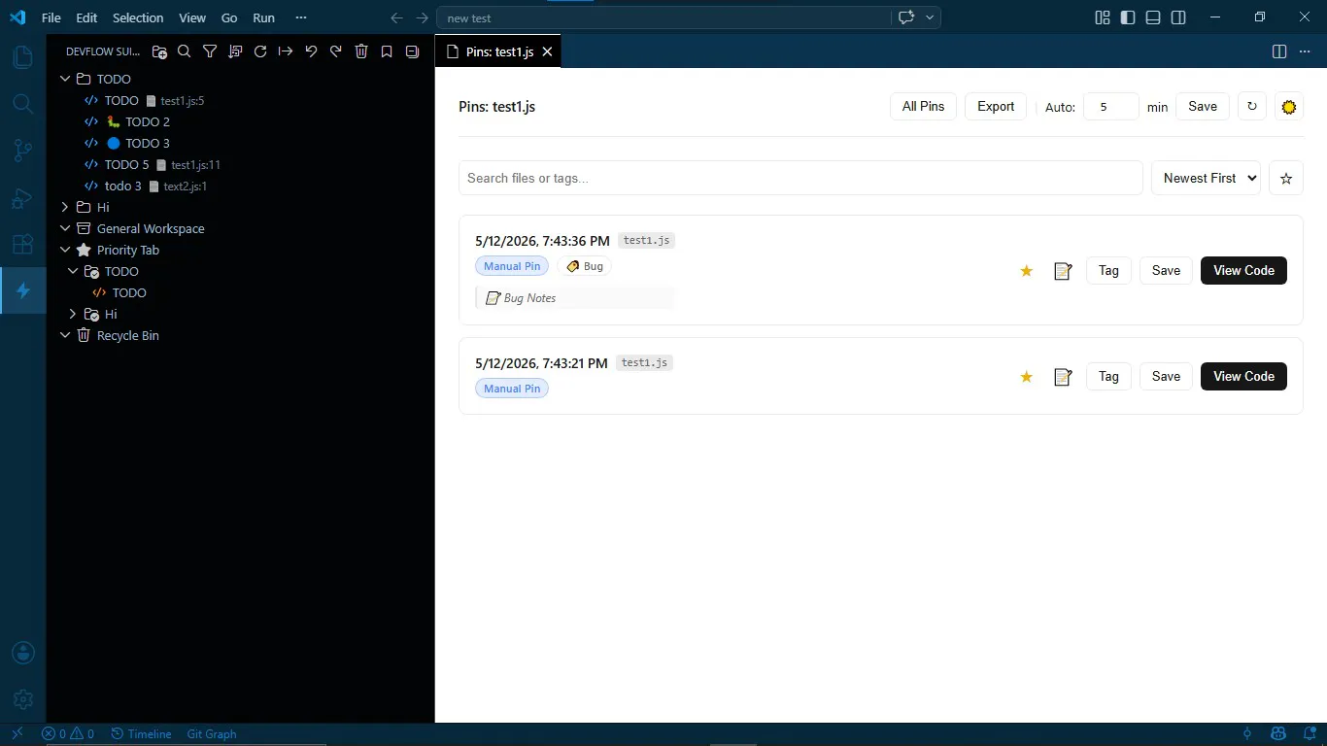The width and height of the screenshot is (1327, 746).
Task: Open notes icon for the 7:43:36 PM pin
Action: (1063, 271)
